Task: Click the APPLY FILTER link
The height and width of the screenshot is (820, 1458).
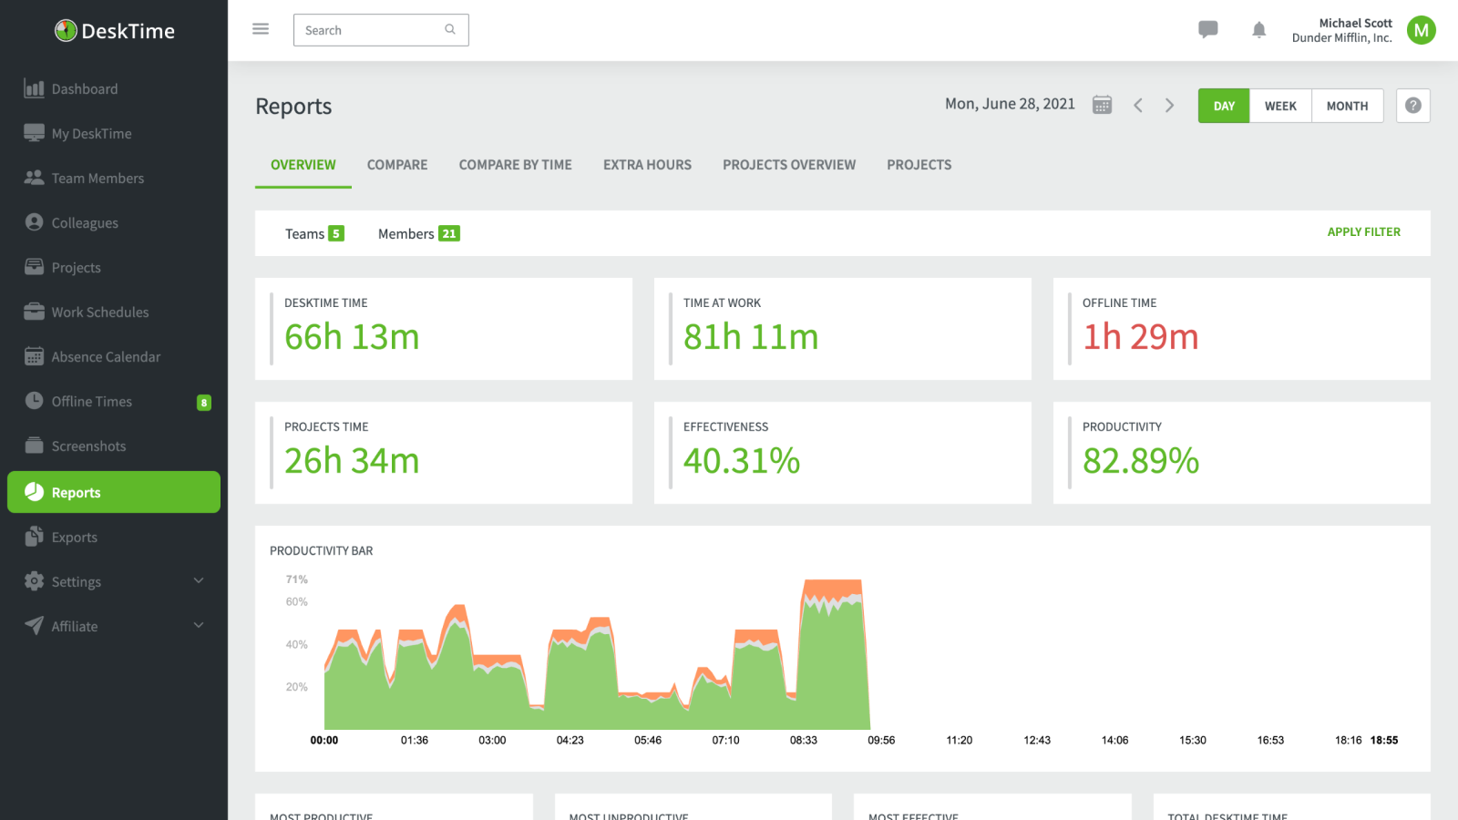Action: click(1363, 232)
